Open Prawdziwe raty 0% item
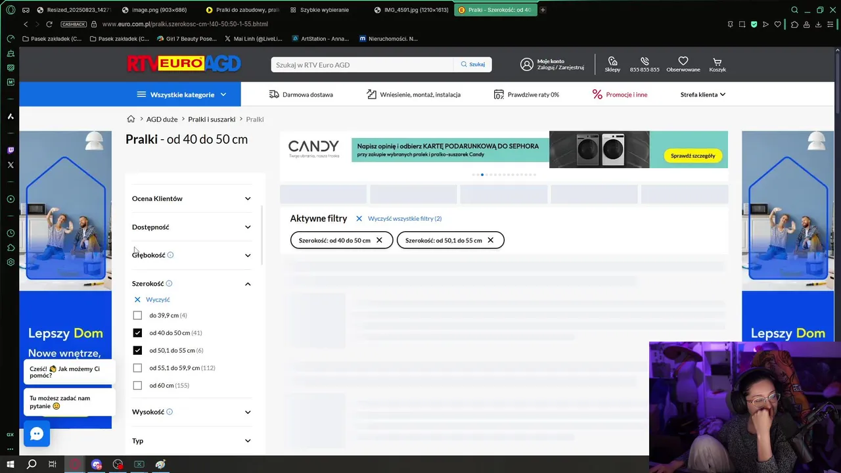Viewport: 841px width, 473px height. (x=526, y=95)
